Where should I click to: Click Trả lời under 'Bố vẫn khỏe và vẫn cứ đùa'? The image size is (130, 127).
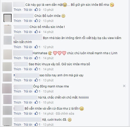point(28,113)
